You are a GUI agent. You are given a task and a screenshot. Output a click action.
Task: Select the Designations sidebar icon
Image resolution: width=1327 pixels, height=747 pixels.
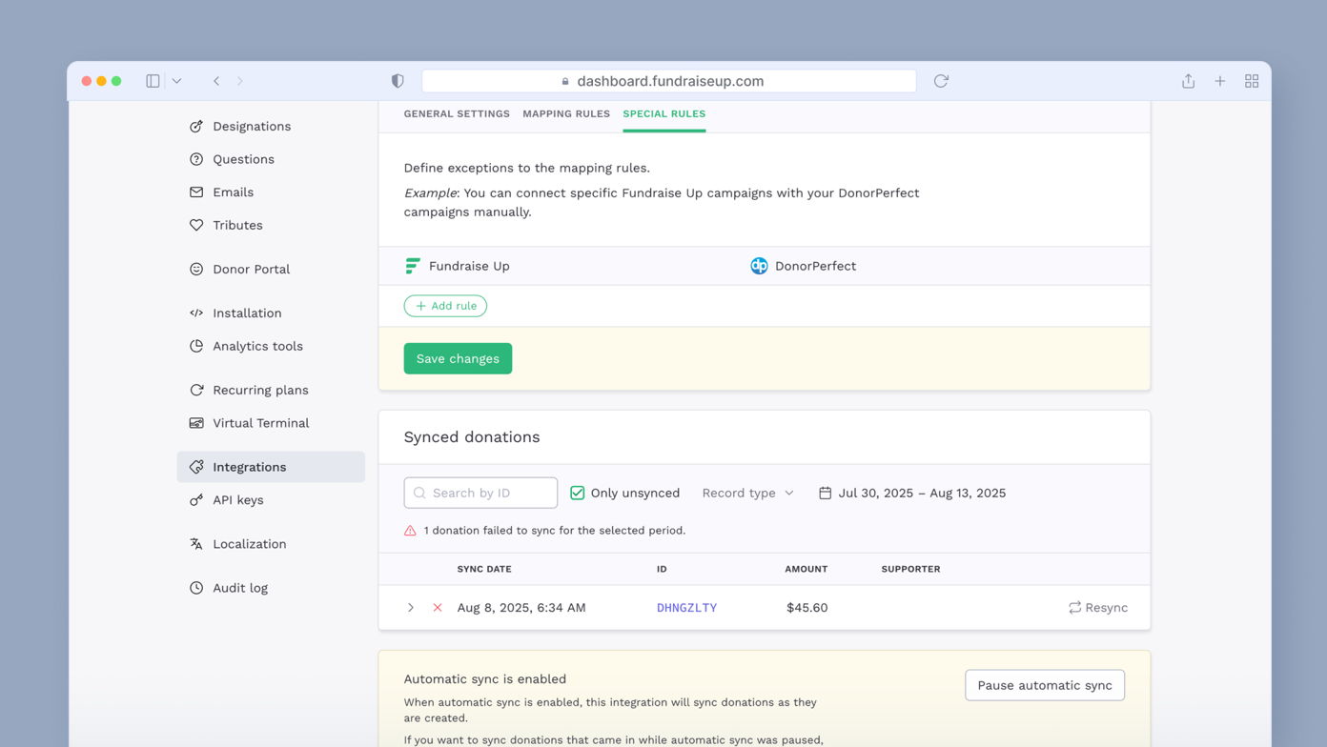tap(195, 126)
